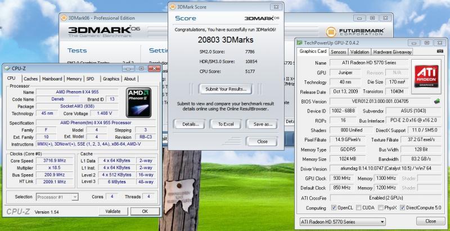Screen dimensions: 450x231
Task: Select the Memory tab in CPU-Z
Action: click(74, 79)
